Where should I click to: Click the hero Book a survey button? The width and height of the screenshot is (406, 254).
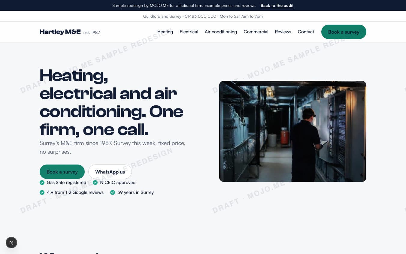pyautogui.click(x=62, y=172)
